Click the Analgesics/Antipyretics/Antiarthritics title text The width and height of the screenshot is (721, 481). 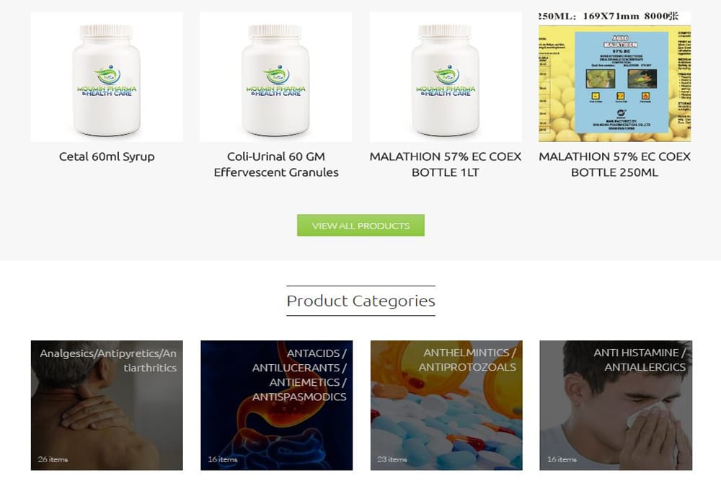coord(108,361)
